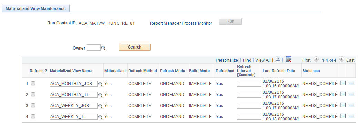Open grid in new window icon
Image resolution: width=364 pixels, height=127 pixels.
pos(277,59)
